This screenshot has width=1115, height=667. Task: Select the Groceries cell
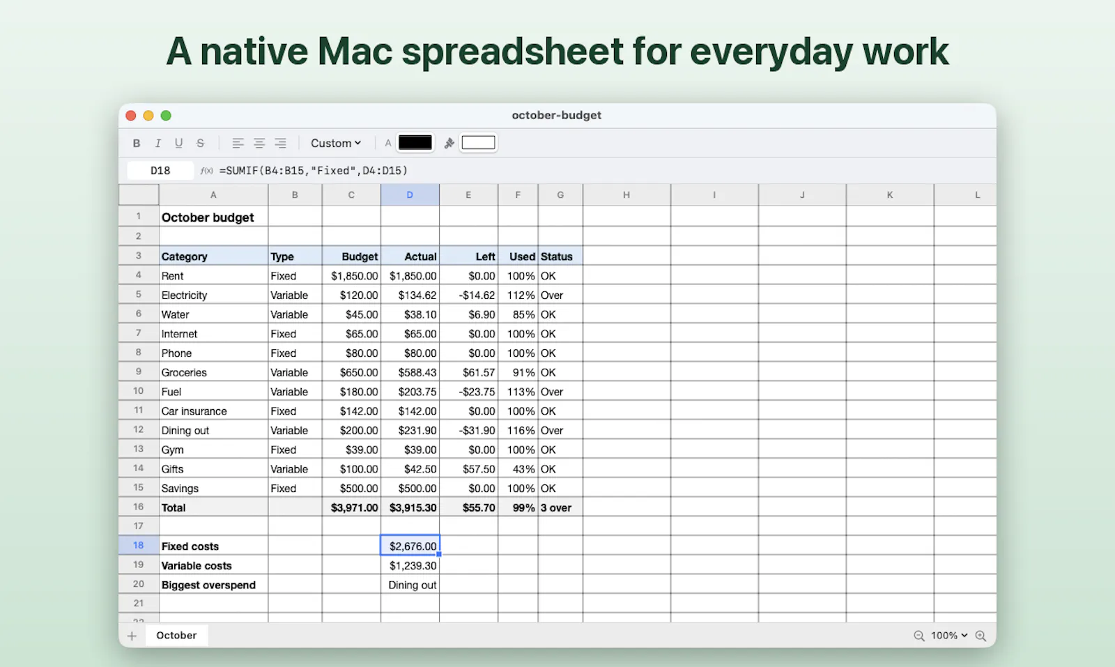tap(213, 372)
